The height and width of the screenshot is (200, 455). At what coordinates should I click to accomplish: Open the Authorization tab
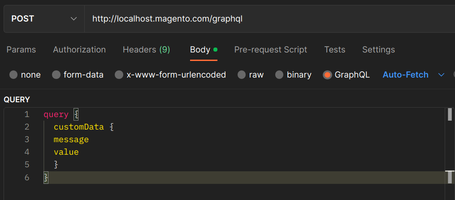tap(79, 50)
